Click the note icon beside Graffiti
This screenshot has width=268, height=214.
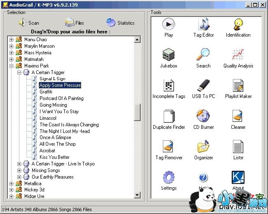pos(35,92)
